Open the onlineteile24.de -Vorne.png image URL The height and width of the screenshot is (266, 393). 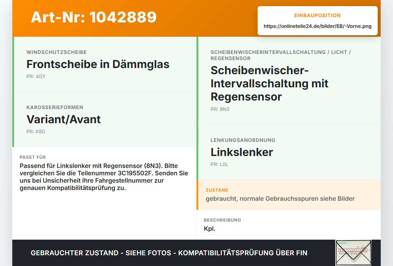point(317,26)
